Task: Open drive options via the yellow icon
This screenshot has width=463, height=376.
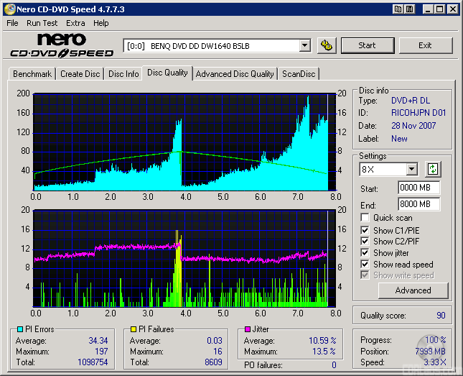Action: (327, 45)
